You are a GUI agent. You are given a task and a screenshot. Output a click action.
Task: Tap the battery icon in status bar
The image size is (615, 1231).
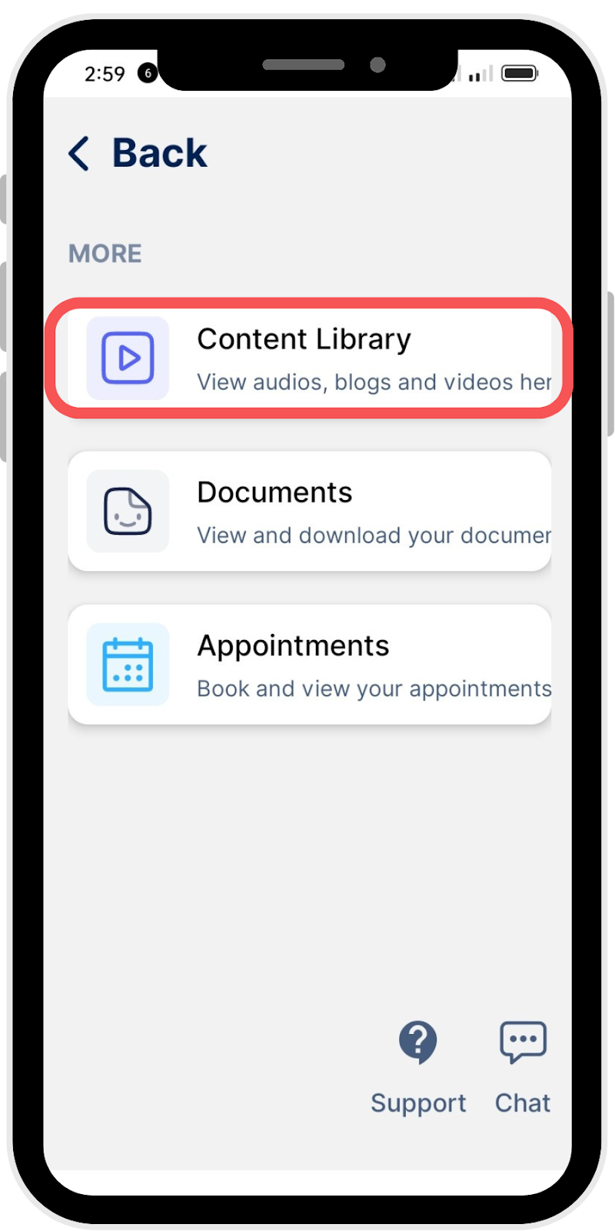[520, 73]
